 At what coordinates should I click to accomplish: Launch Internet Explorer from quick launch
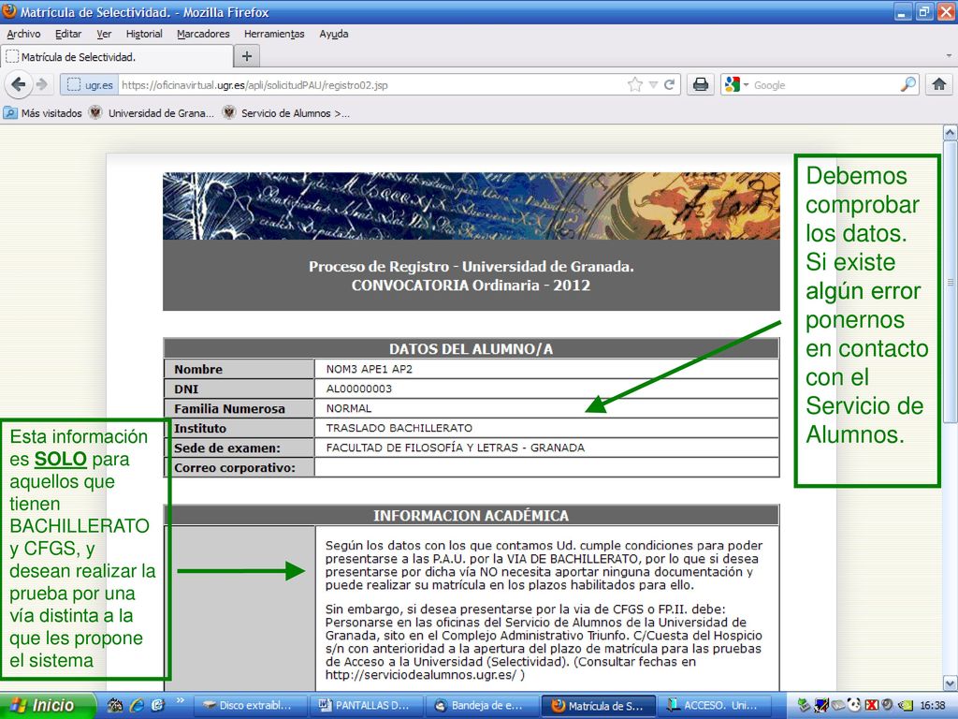coord(137,705)
